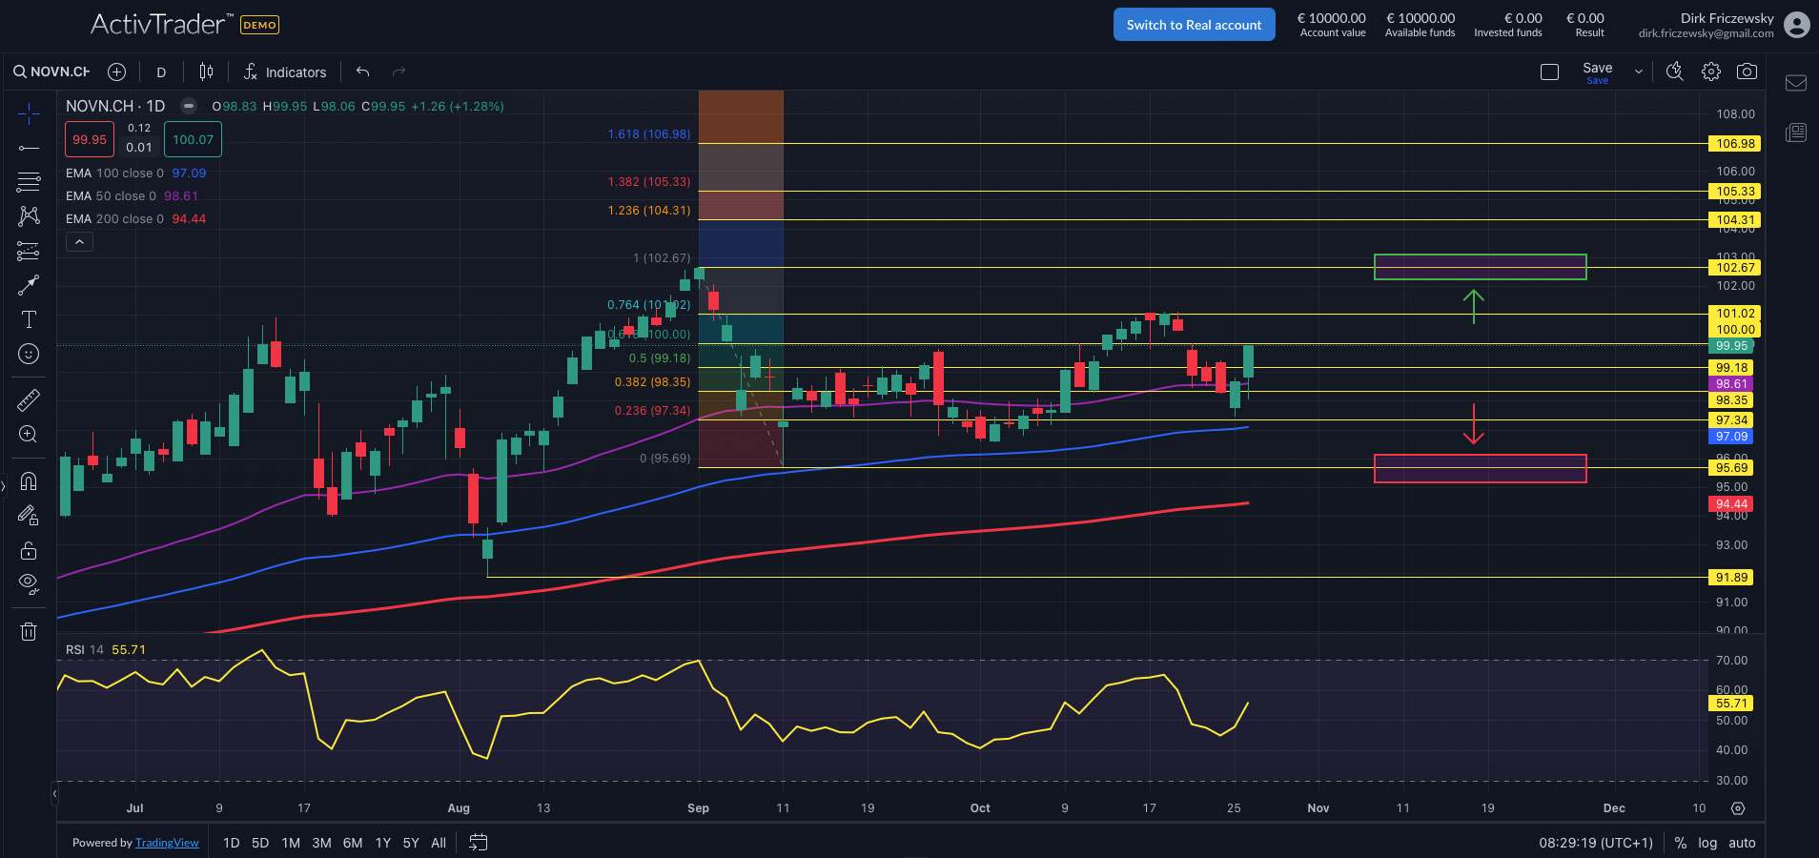Toggle hide all drawings eye icon
Viewport: 1819px width, 858px height.
point(29,583)
